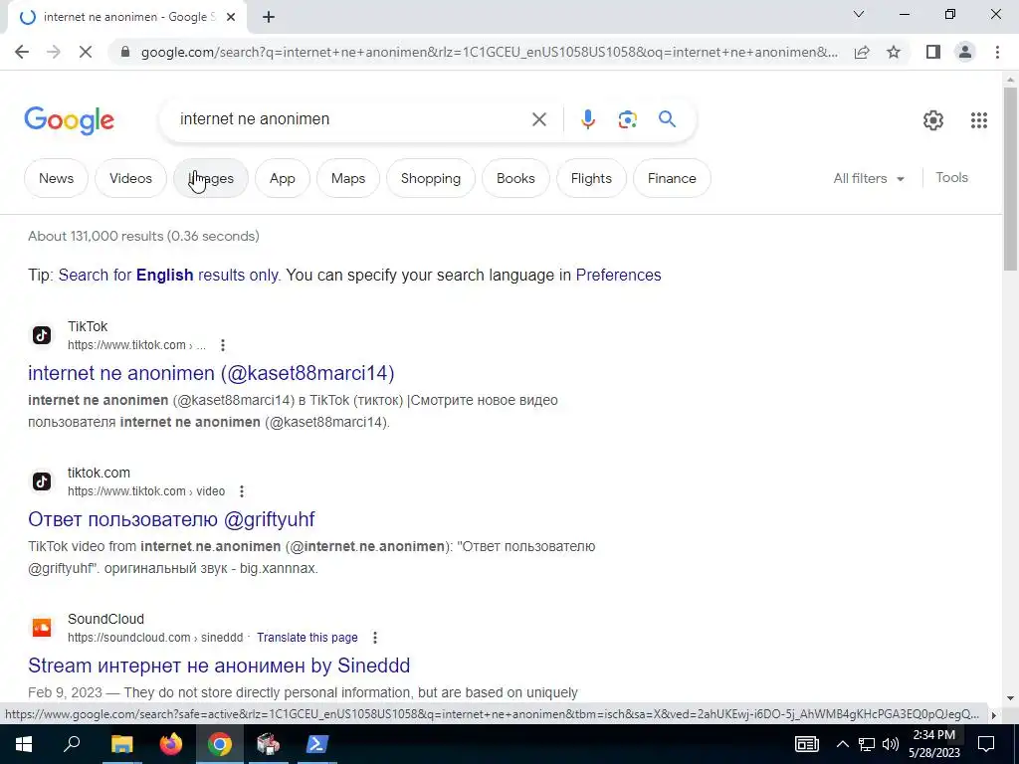Click 'Search for English results only' link

(168, 275)
